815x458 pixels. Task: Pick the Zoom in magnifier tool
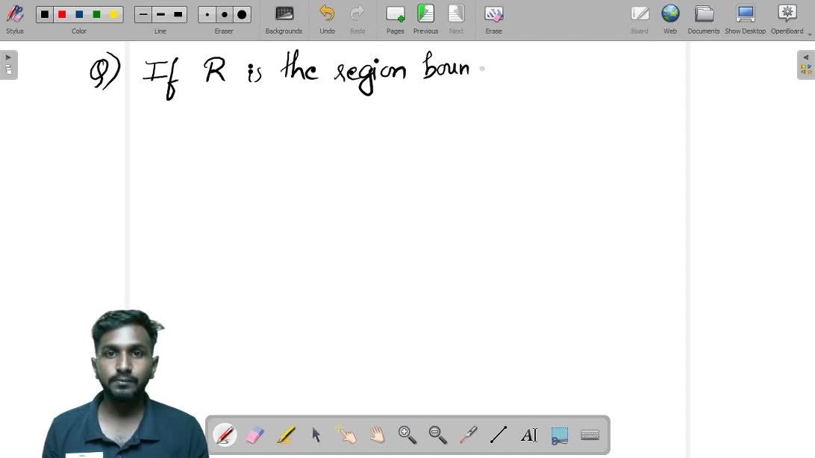[407, 435]
